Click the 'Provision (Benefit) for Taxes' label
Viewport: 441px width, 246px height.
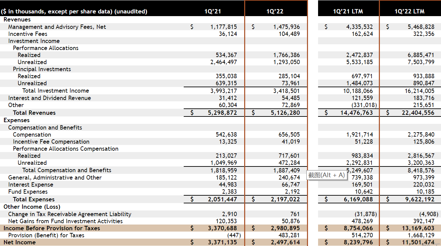coord(46,235)
